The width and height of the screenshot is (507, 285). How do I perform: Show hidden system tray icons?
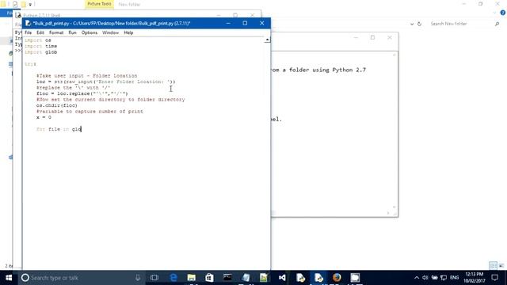tap(417, 278)
